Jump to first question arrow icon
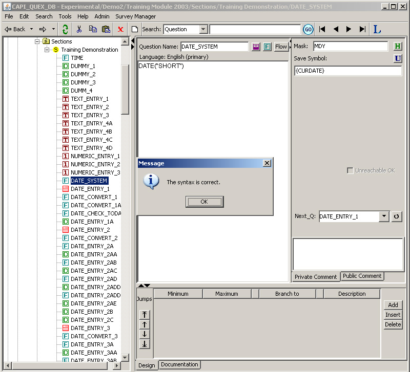The image size is (410, 372). [322, 29]
